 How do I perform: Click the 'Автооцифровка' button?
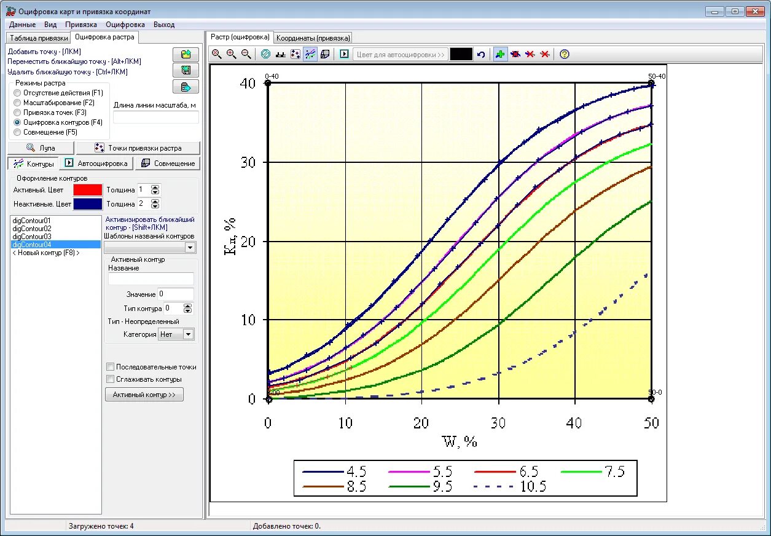96,164
